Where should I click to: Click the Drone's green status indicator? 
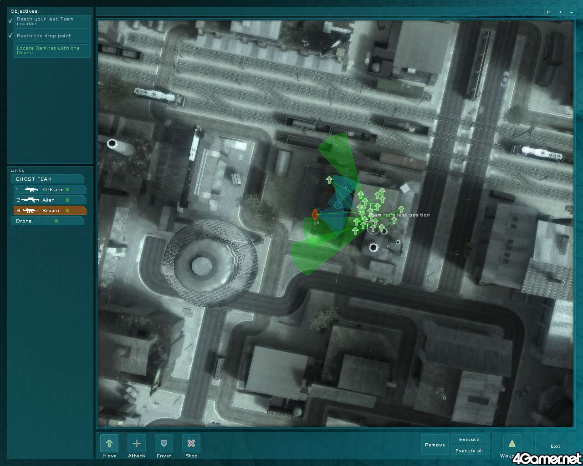56,221
